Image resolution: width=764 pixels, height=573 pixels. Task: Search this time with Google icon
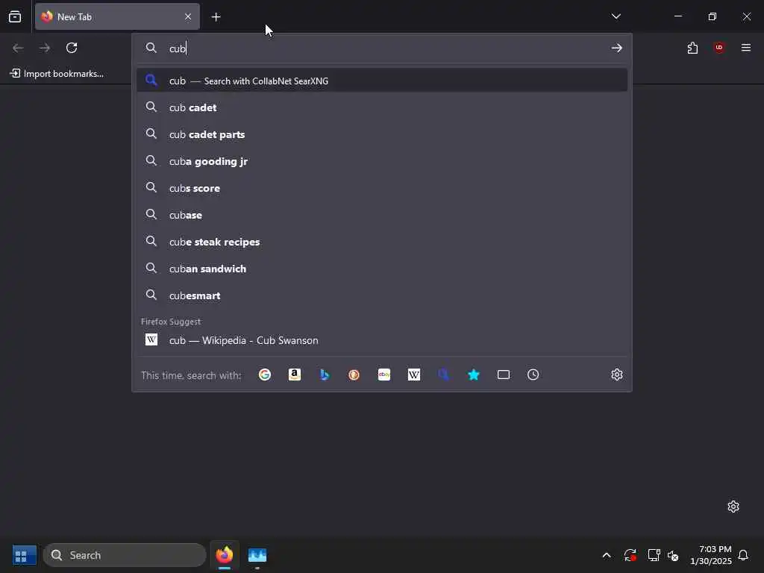(x=265, y=375)
